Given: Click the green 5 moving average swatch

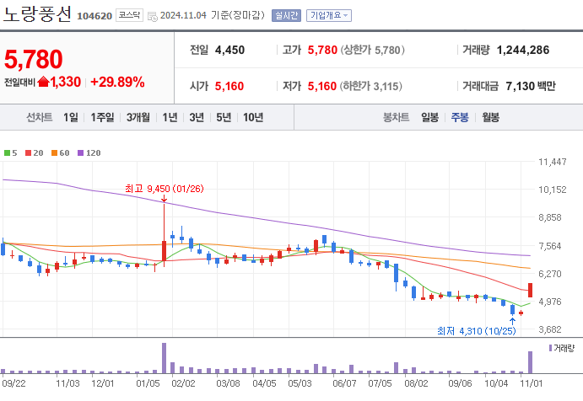Looking at the screenshot, I should (7, 153).
